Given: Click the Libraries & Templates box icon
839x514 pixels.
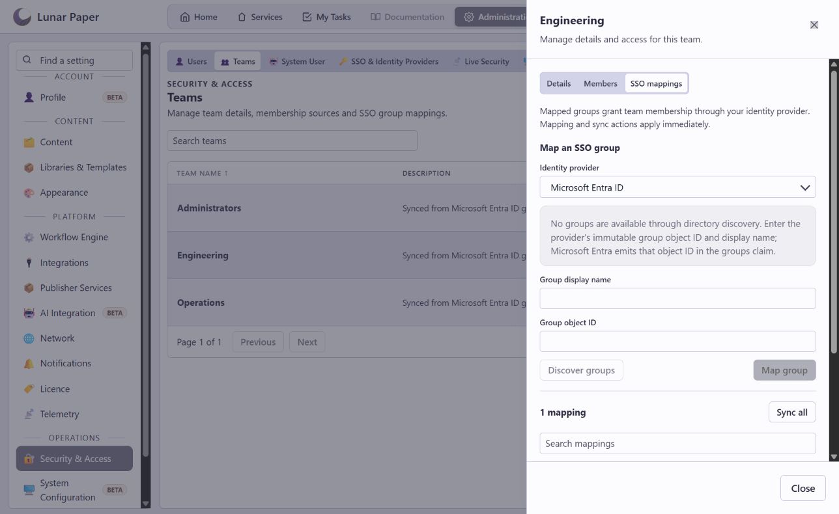Looking at the screenshot, I should pyautogui.click(x=29, y=167).
